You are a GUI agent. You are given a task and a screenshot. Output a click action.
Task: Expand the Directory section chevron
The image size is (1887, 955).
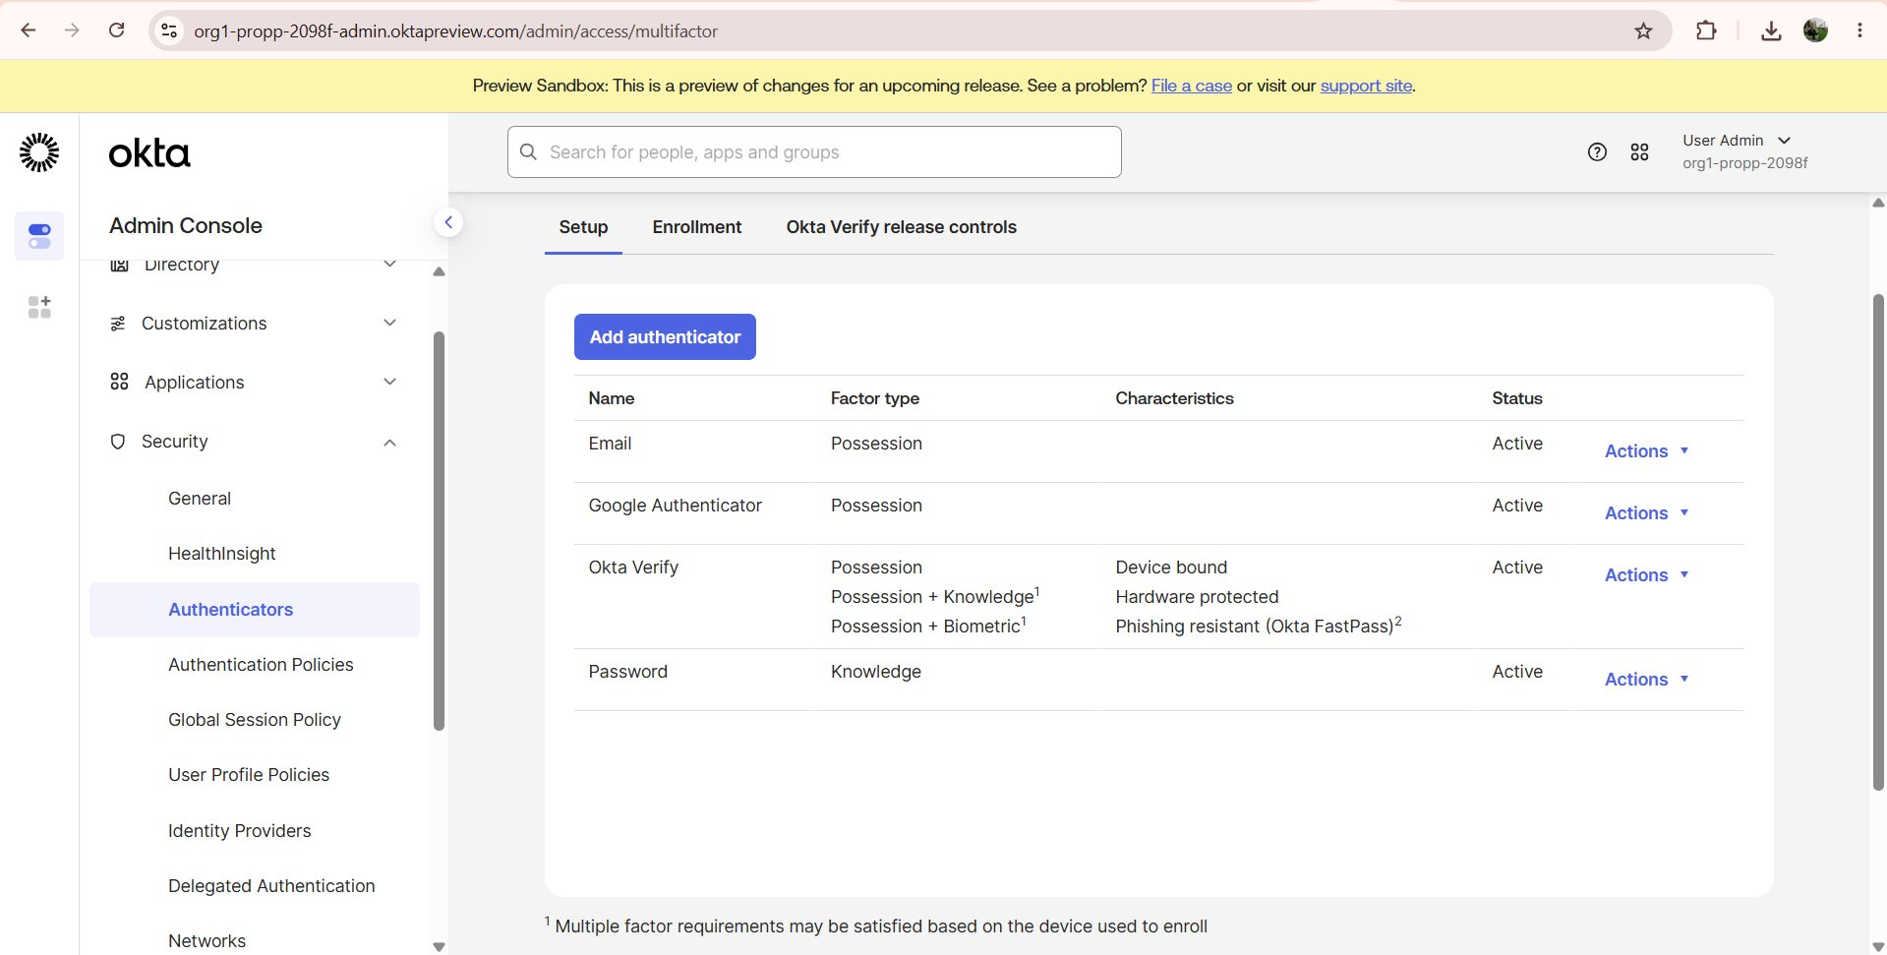click(389, 264)
